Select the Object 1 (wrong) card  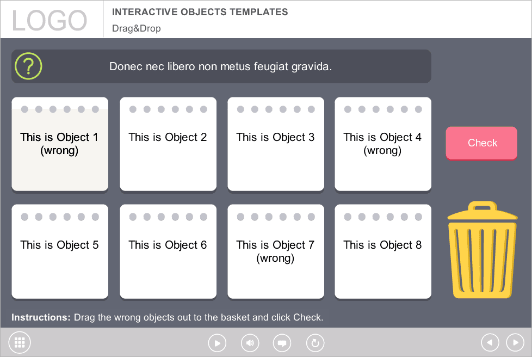[x=60, y=144]
